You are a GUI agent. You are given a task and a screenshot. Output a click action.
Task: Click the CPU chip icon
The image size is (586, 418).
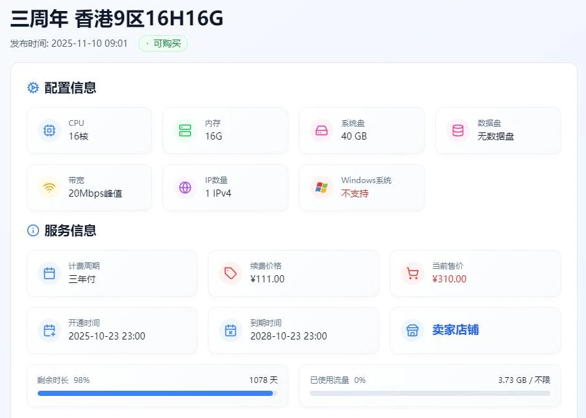tap(49, 130)
